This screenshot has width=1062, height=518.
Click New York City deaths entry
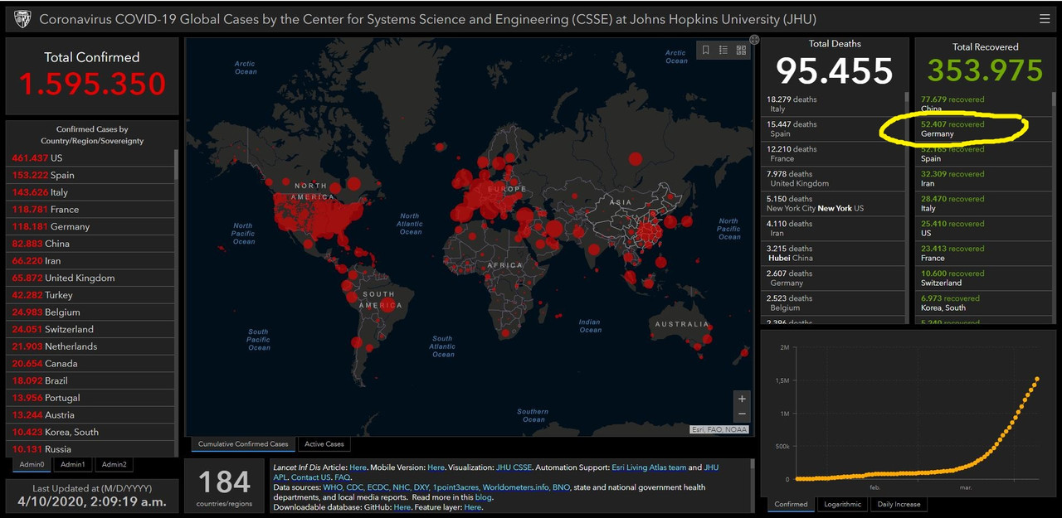tap(833, 204)
